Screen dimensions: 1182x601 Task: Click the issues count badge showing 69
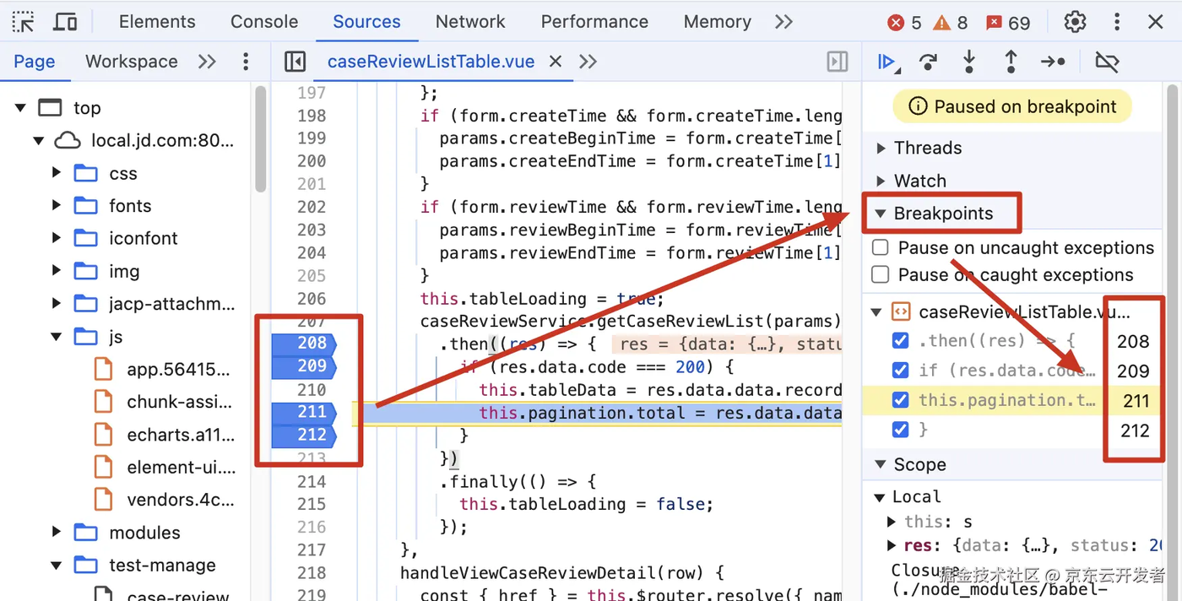point(1009,23)
